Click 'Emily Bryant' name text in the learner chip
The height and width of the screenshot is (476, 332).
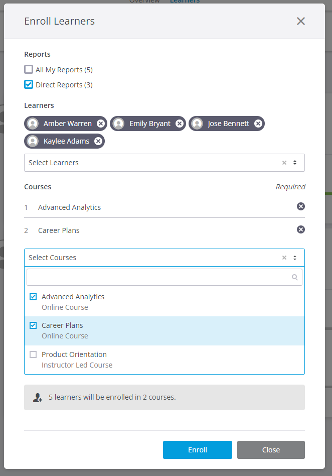click(x=150, y=124)
